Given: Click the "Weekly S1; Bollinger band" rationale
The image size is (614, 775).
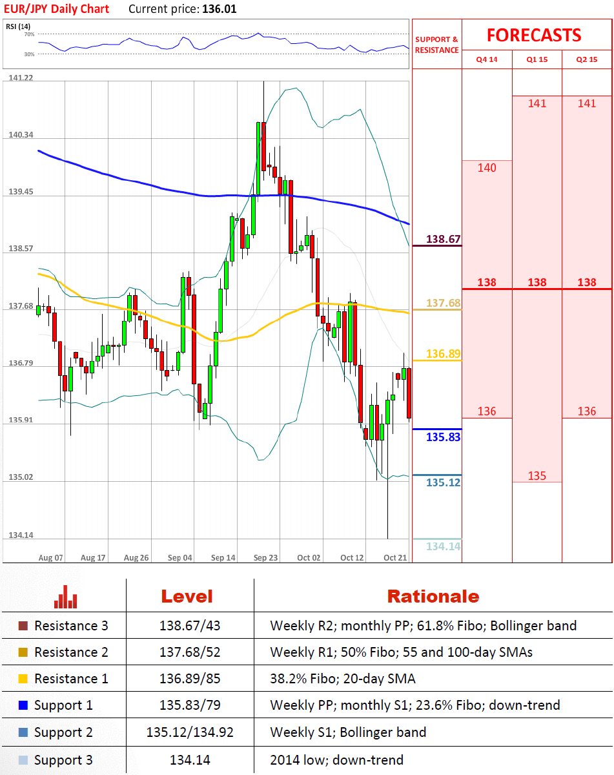Looking at the screenshot, I should [348, 733].
